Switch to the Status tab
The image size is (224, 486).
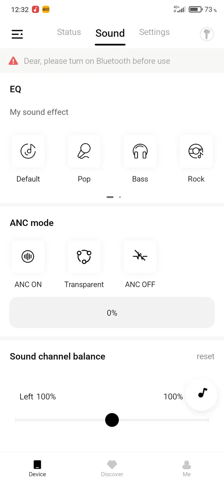coord(69,32)
